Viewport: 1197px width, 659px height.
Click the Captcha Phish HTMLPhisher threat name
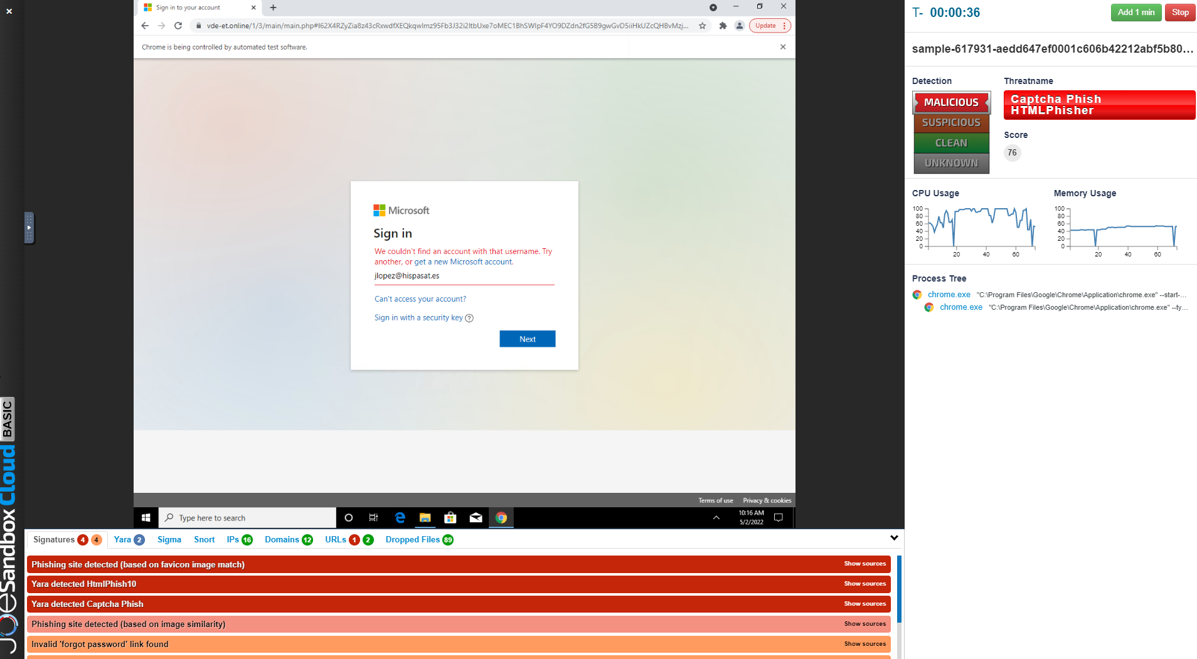[x=1099, y=105]
